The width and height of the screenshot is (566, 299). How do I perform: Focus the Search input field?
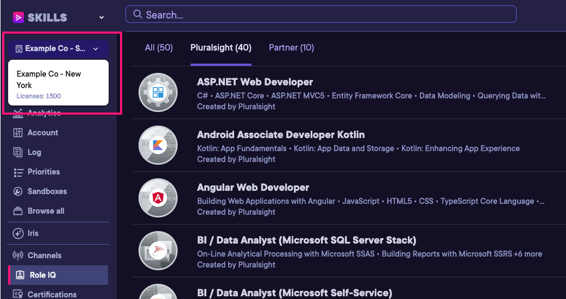(x=320, y=15)
